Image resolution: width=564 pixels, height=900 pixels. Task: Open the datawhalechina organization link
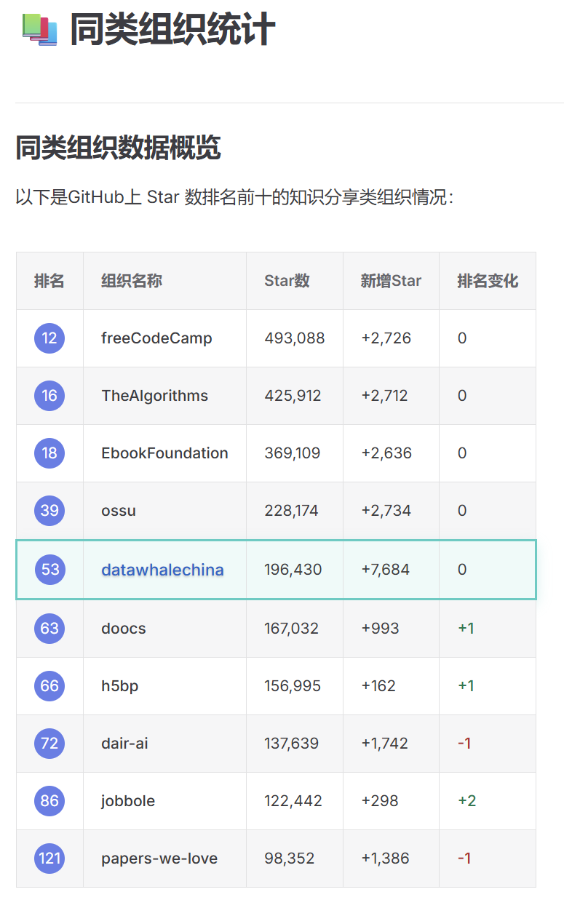162,570
